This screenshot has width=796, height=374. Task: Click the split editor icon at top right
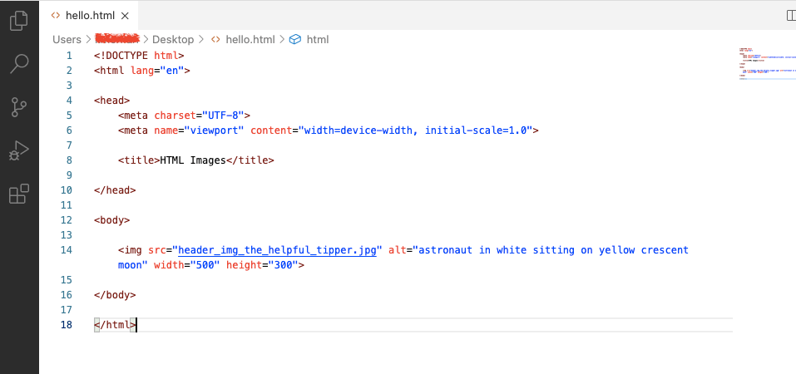click(791, 16)
